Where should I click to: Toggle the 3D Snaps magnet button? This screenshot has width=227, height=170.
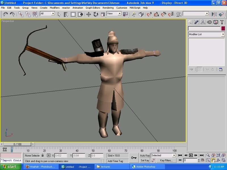(149, 14)
